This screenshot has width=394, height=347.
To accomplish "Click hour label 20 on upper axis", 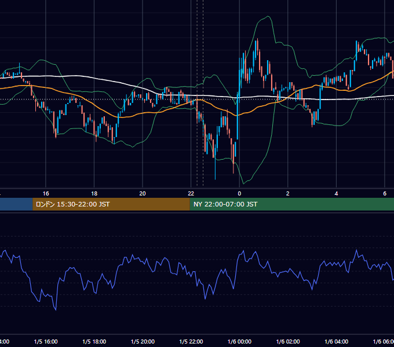I will [143, 193].
